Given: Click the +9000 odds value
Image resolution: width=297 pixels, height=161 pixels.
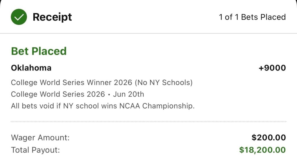Looking at the screenshot, I should click(272, 68).
